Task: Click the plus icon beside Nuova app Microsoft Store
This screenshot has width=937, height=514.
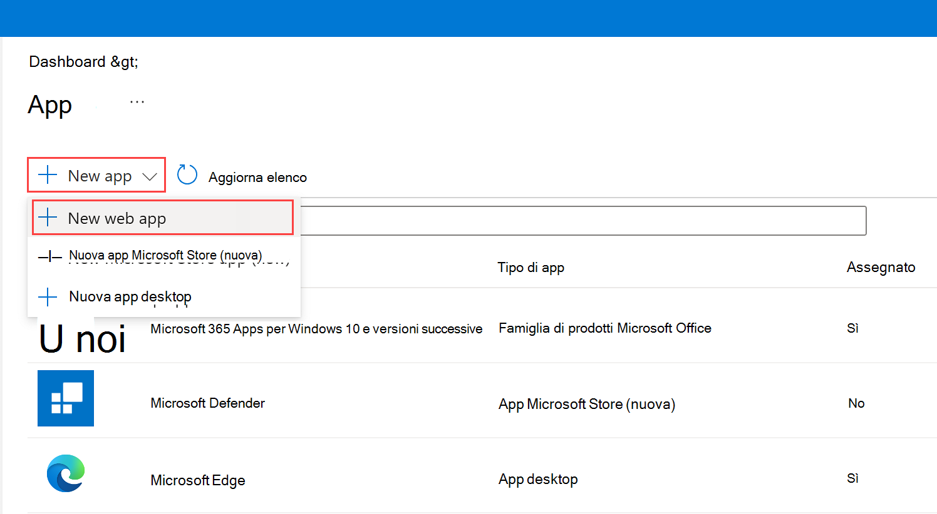Action: click(x=49, y=256)
